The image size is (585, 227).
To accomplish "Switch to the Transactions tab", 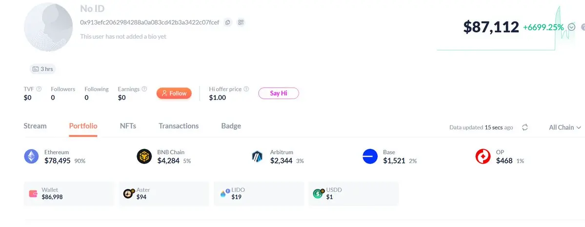I will coord(179,126).
